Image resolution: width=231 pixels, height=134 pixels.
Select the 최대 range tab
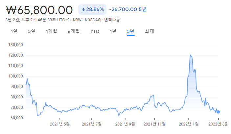150,31
